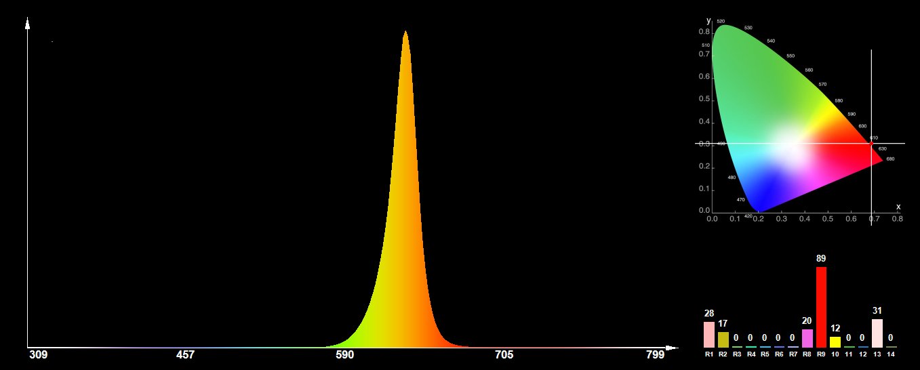The width and height of the screenshot is (920, 370).
Task: Click the crosshair point on chromaticity diagram
Action: pos(871,143)
